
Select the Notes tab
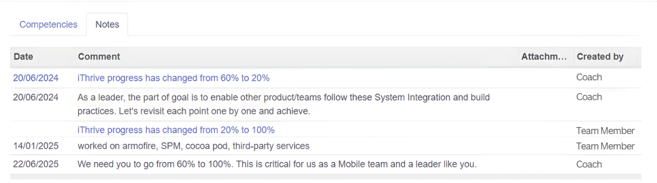107,25
